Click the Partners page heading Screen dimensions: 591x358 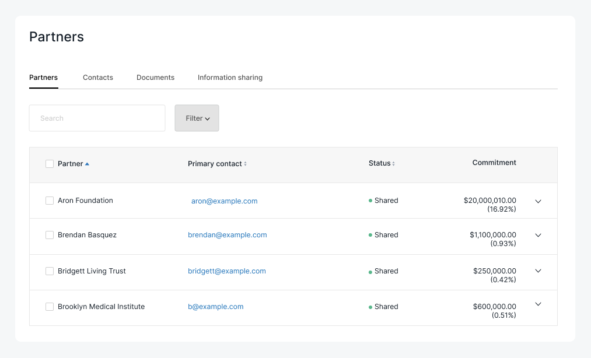[x=57, y=37]
